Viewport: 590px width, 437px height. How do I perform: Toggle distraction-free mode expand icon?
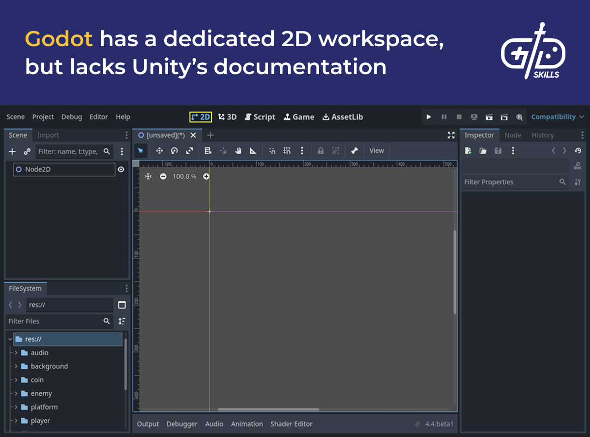451,135
